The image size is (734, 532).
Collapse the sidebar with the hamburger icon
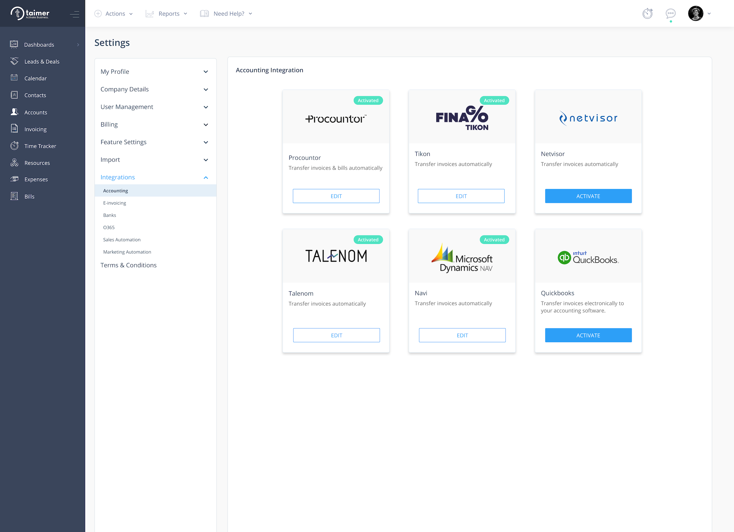pos(75,14)
